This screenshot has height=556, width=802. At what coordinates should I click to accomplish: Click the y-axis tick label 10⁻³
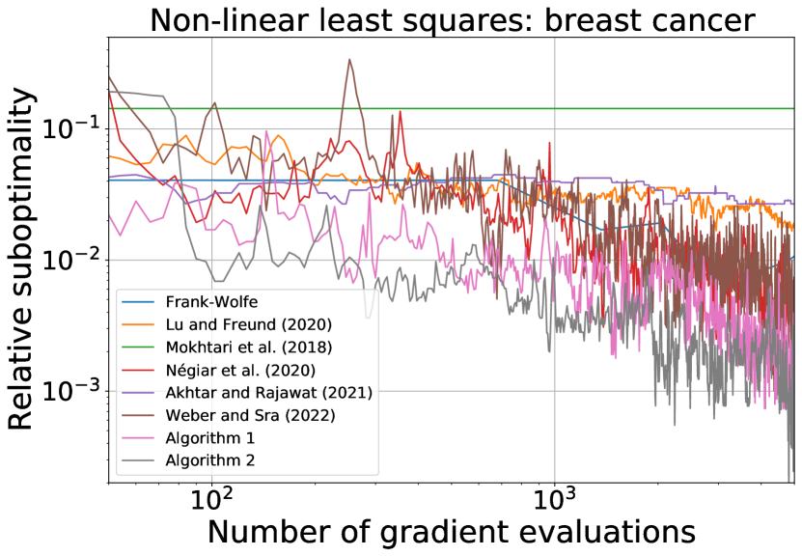[71, 390]
